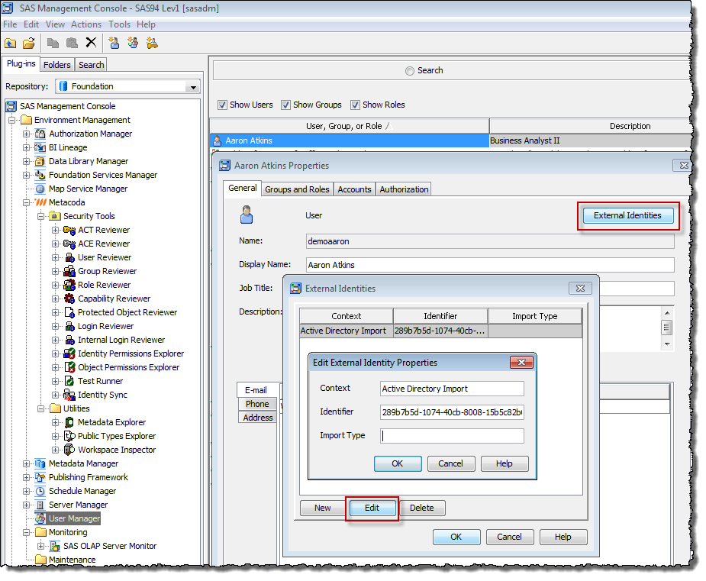Select the Identity Sync icon

[x=69, y=395]
